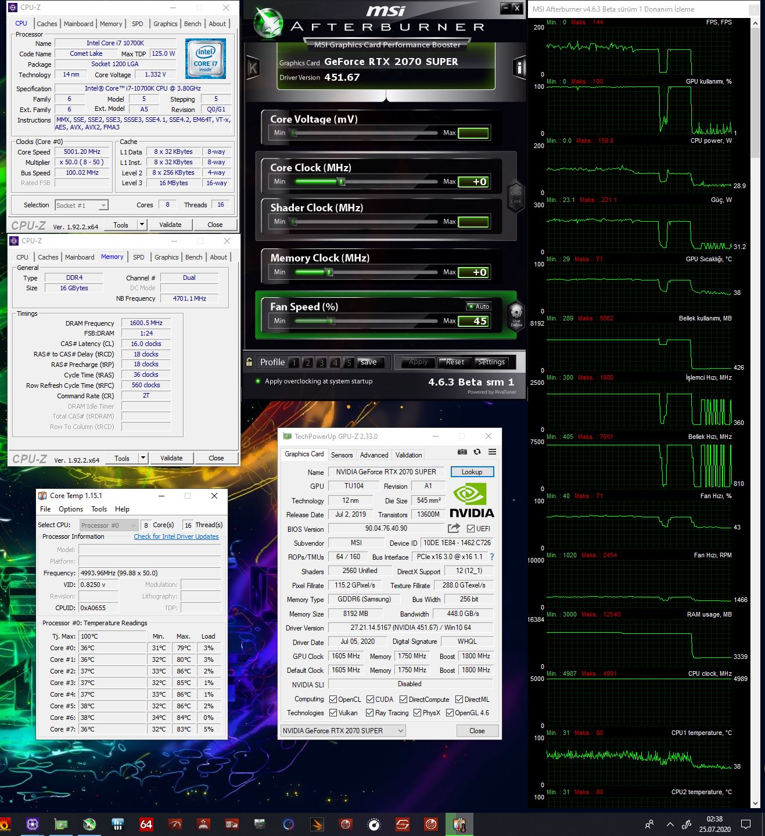This screenshot has width=765, height=836.
Task: Open the GPU-Z graphics card taskbar icon
Action: pos(61,824)
